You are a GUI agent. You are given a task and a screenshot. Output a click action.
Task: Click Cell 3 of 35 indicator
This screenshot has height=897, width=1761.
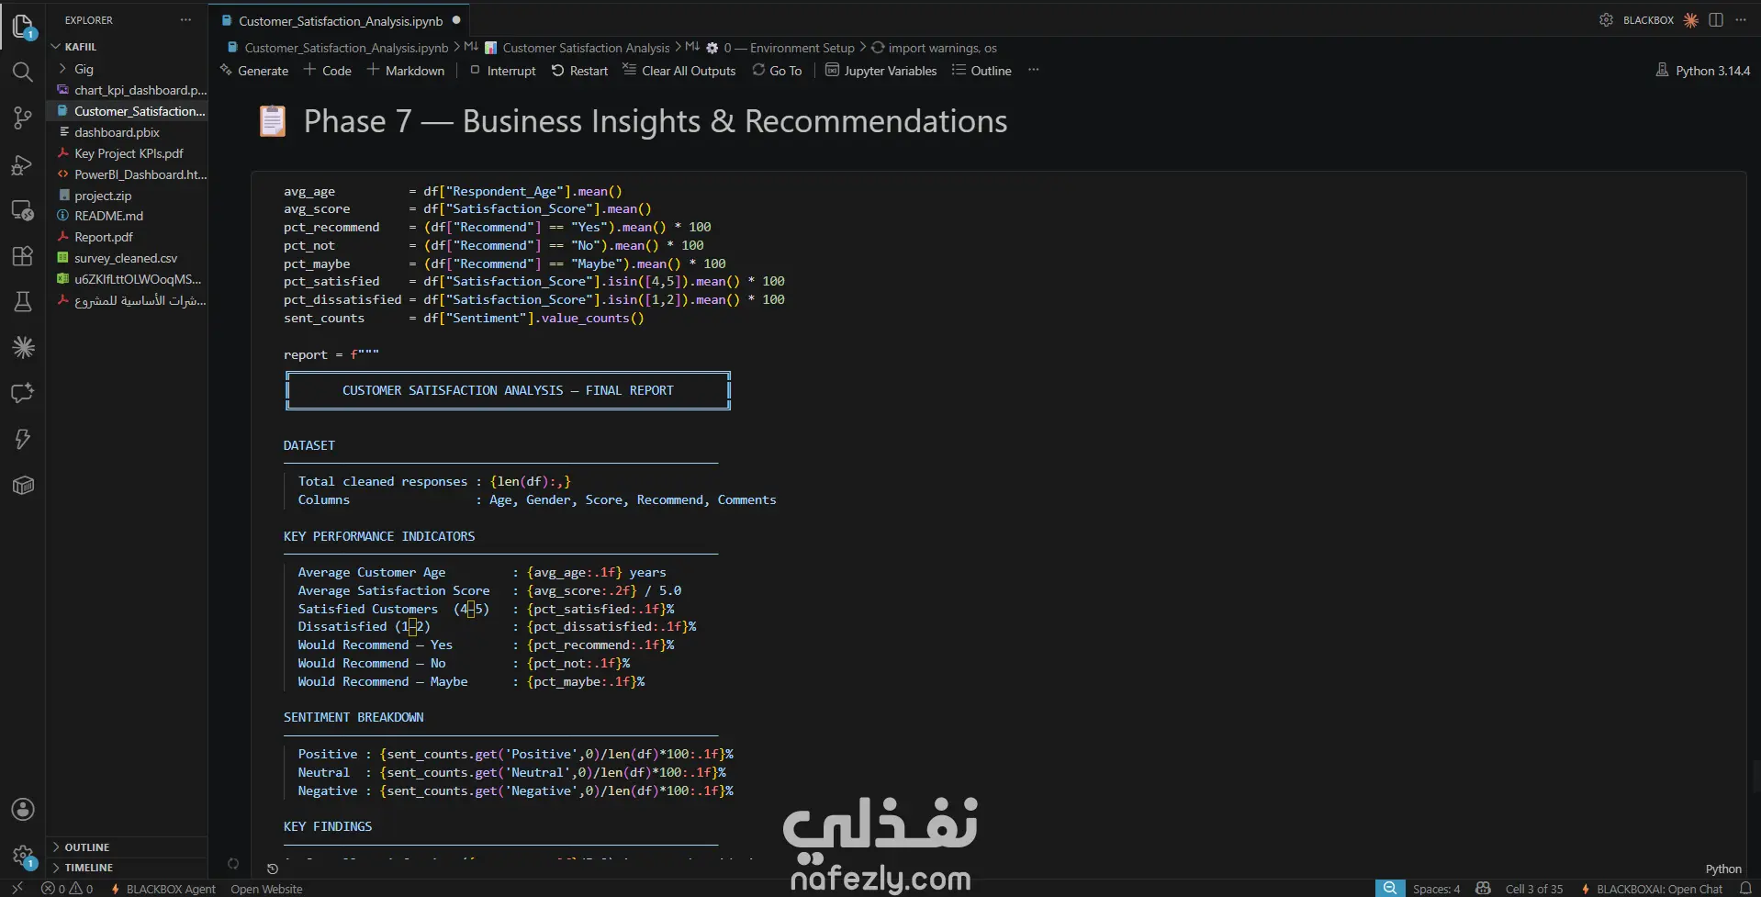(x=1533, y=889)
